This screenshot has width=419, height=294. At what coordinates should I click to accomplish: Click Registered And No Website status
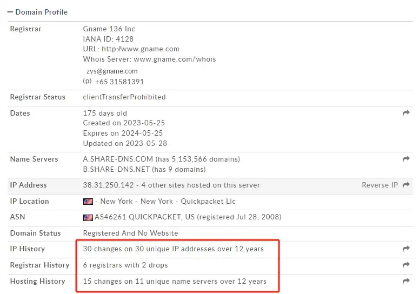(x=130, y=233)
